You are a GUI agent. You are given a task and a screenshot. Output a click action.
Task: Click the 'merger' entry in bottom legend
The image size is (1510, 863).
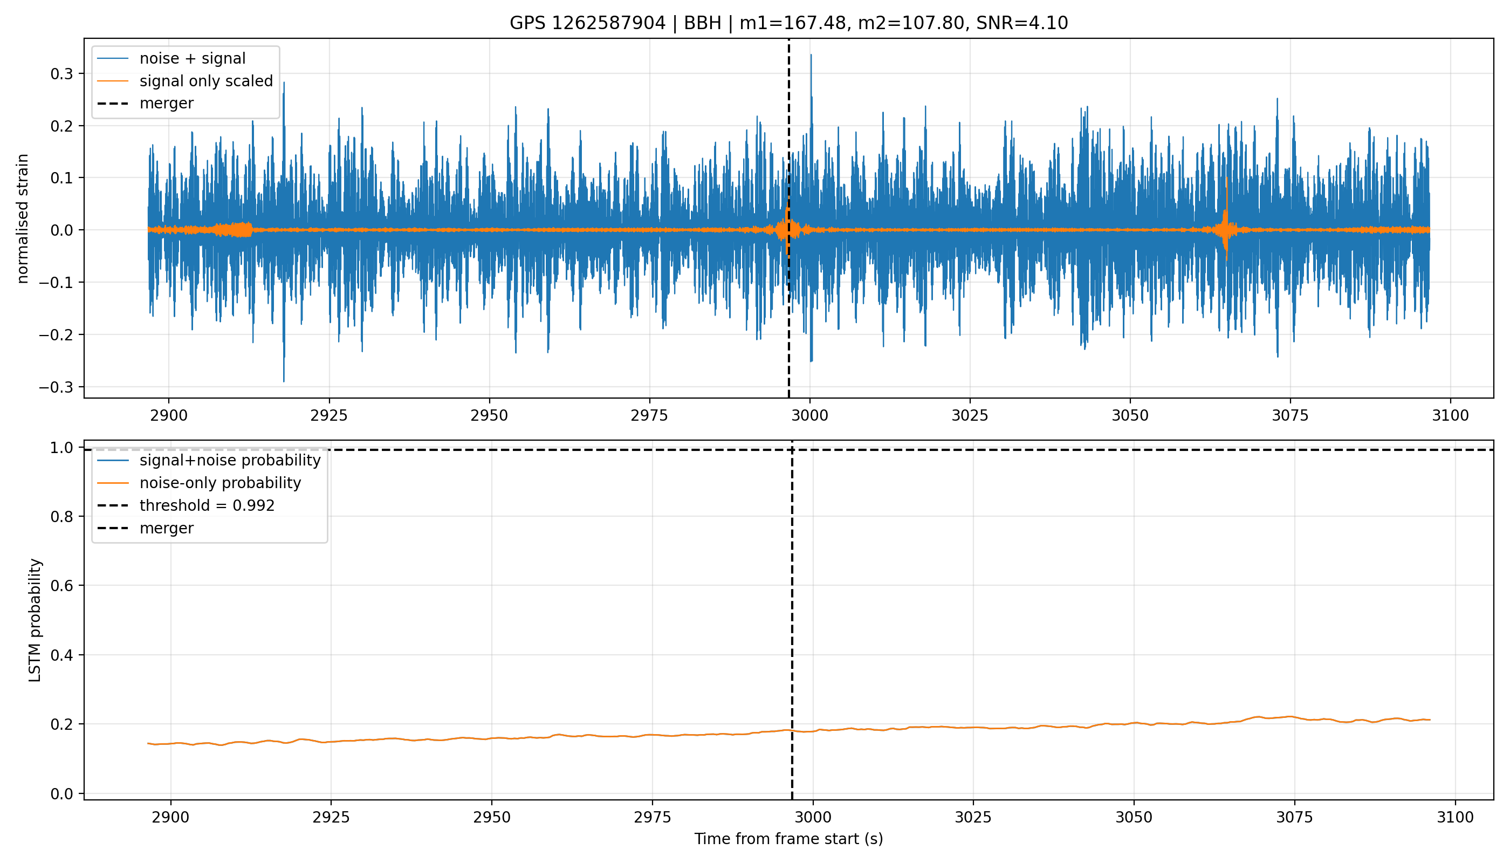tap(166, 528)
